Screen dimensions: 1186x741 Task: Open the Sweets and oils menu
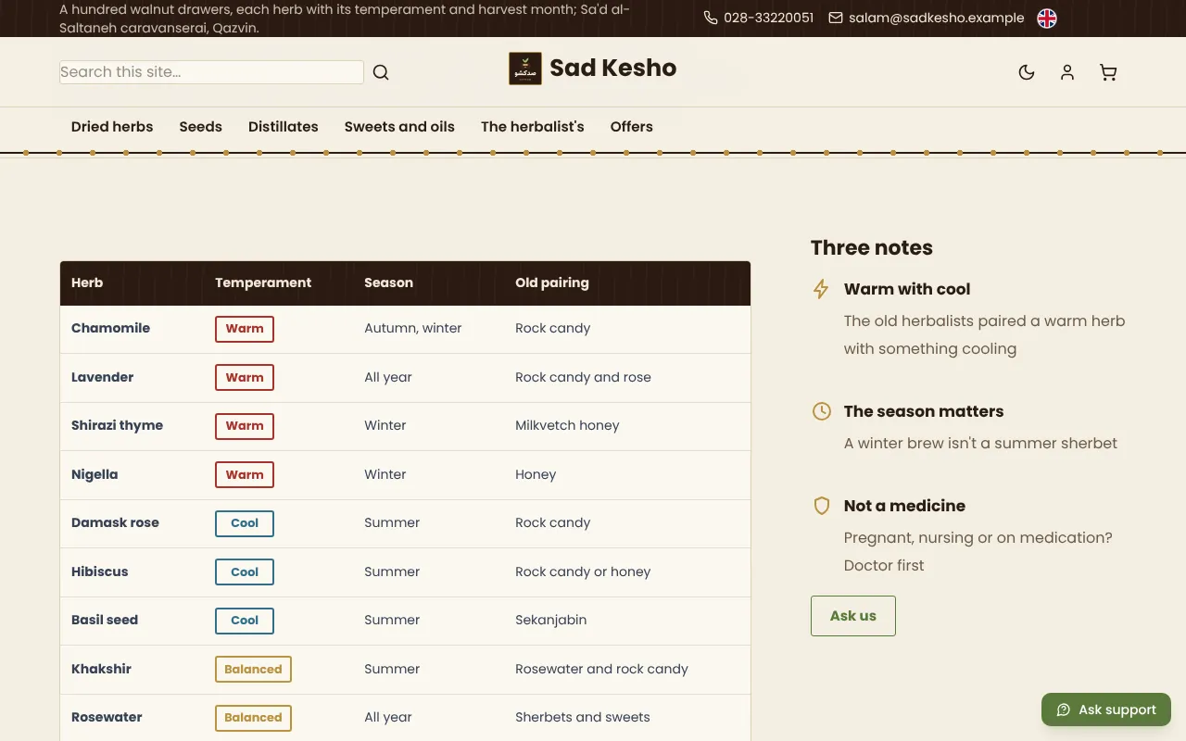click(399, 127)
